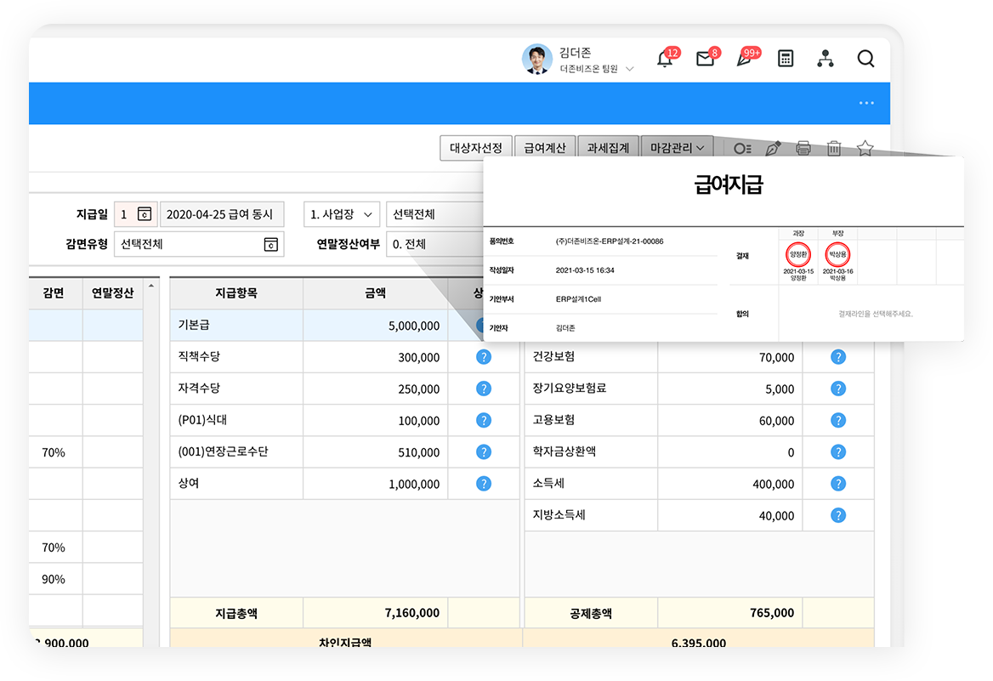Click the 양정환 approval stamp in popup
This screenshot has width=993, height=681.
click(x=798, y=255)
